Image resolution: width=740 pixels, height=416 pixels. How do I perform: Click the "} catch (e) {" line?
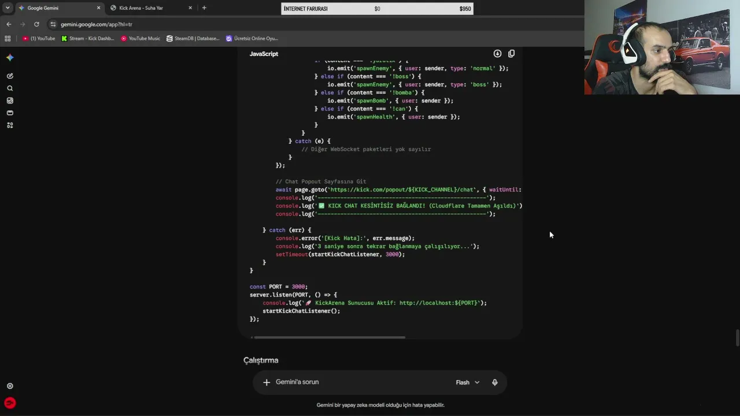click(309, 141)
